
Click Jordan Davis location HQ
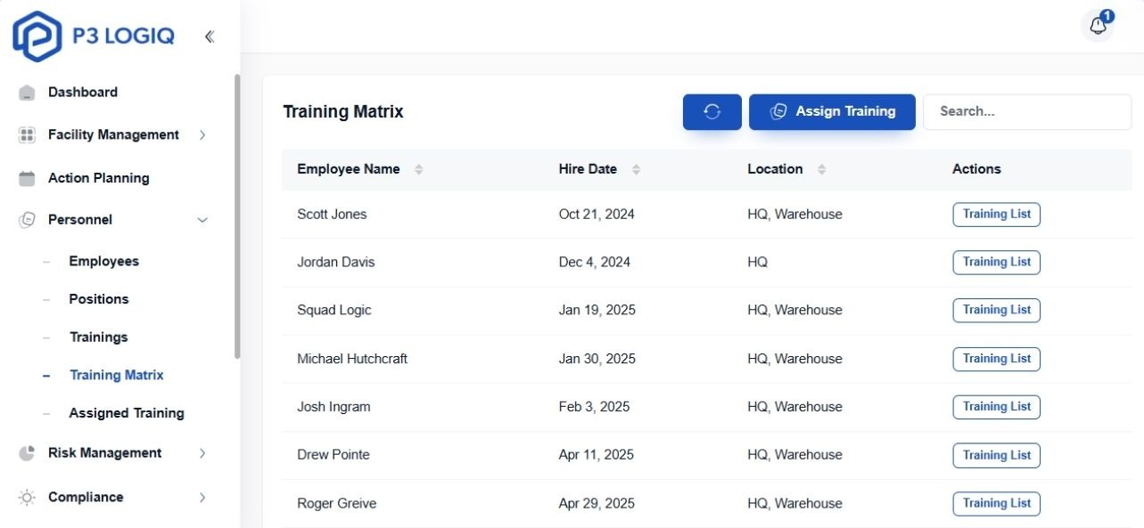[757, 263]
